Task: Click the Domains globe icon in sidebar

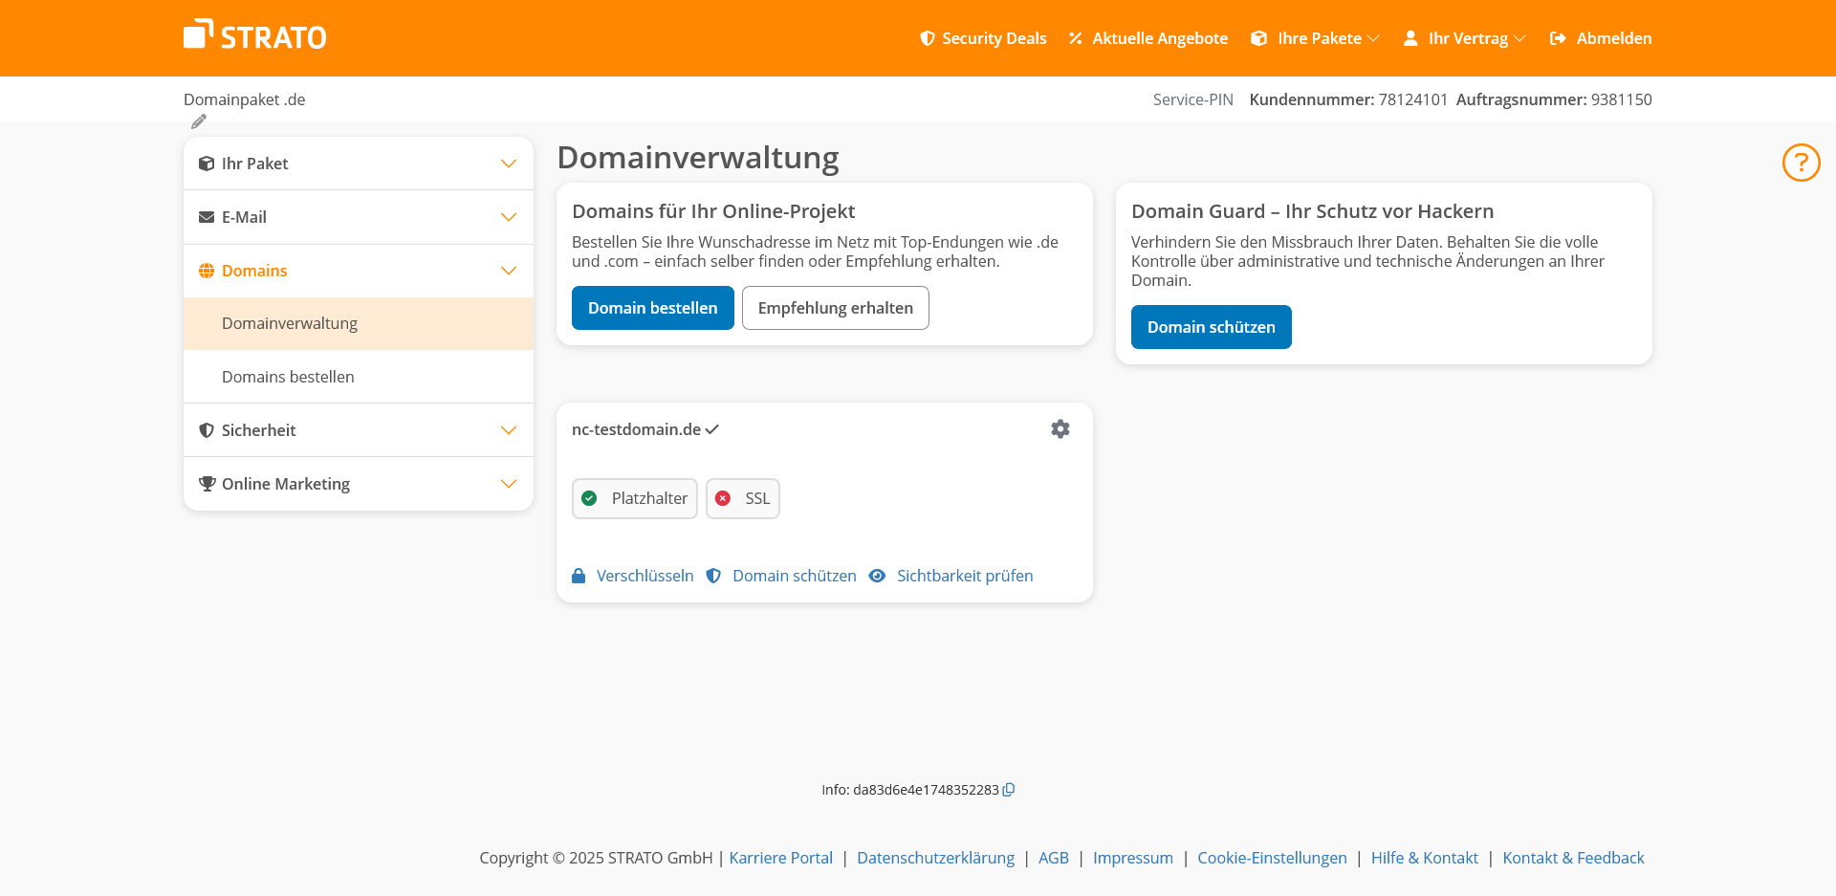Action: pyautogui.click(x=207, y=271)
